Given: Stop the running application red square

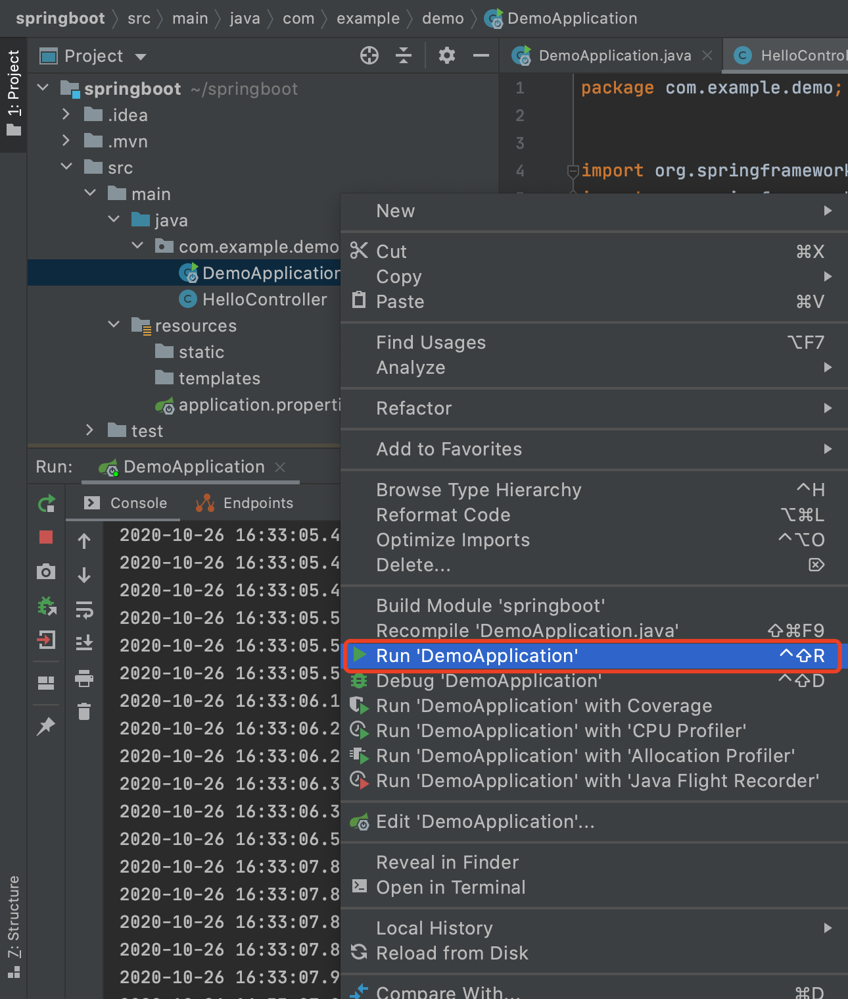Looking at the screenshot, I should (x=46, y=537).
